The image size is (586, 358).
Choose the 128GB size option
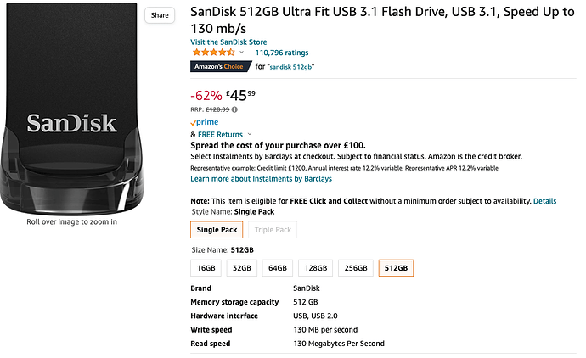coord(315,268)
